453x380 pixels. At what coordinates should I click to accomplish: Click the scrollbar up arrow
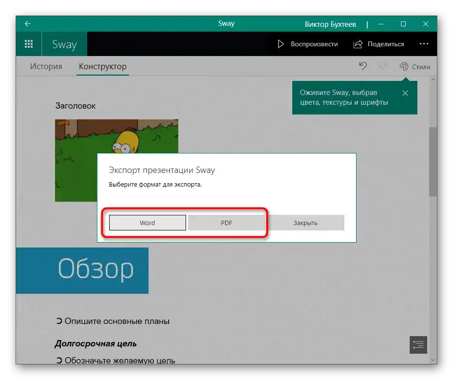(x=433, y=79)
